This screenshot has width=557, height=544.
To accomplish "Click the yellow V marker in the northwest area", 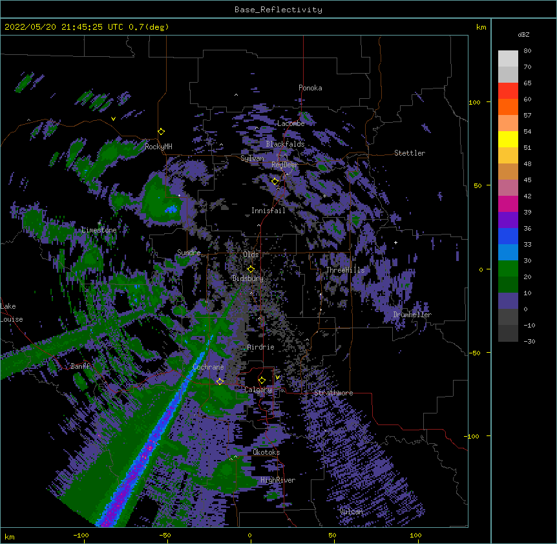I will click(x=113, y=119).
